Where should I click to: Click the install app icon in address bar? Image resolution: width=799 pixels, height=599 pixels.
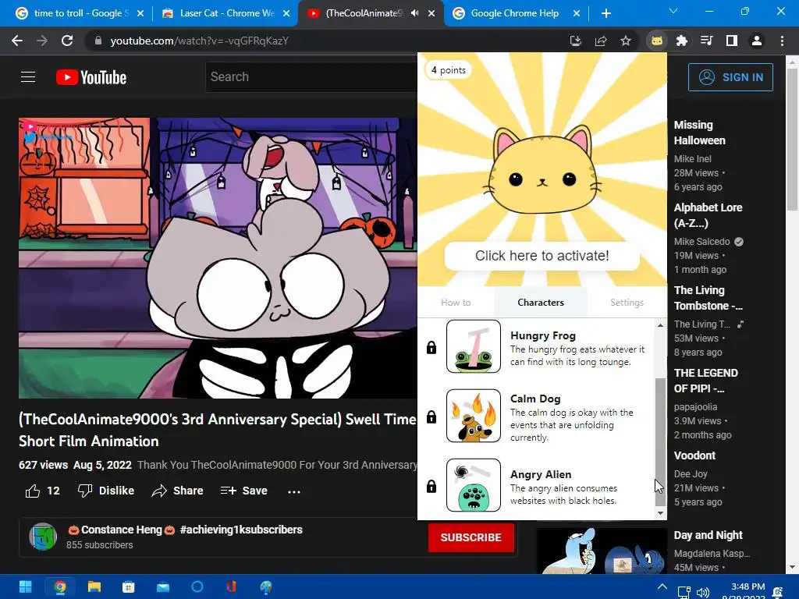point(576,41)
